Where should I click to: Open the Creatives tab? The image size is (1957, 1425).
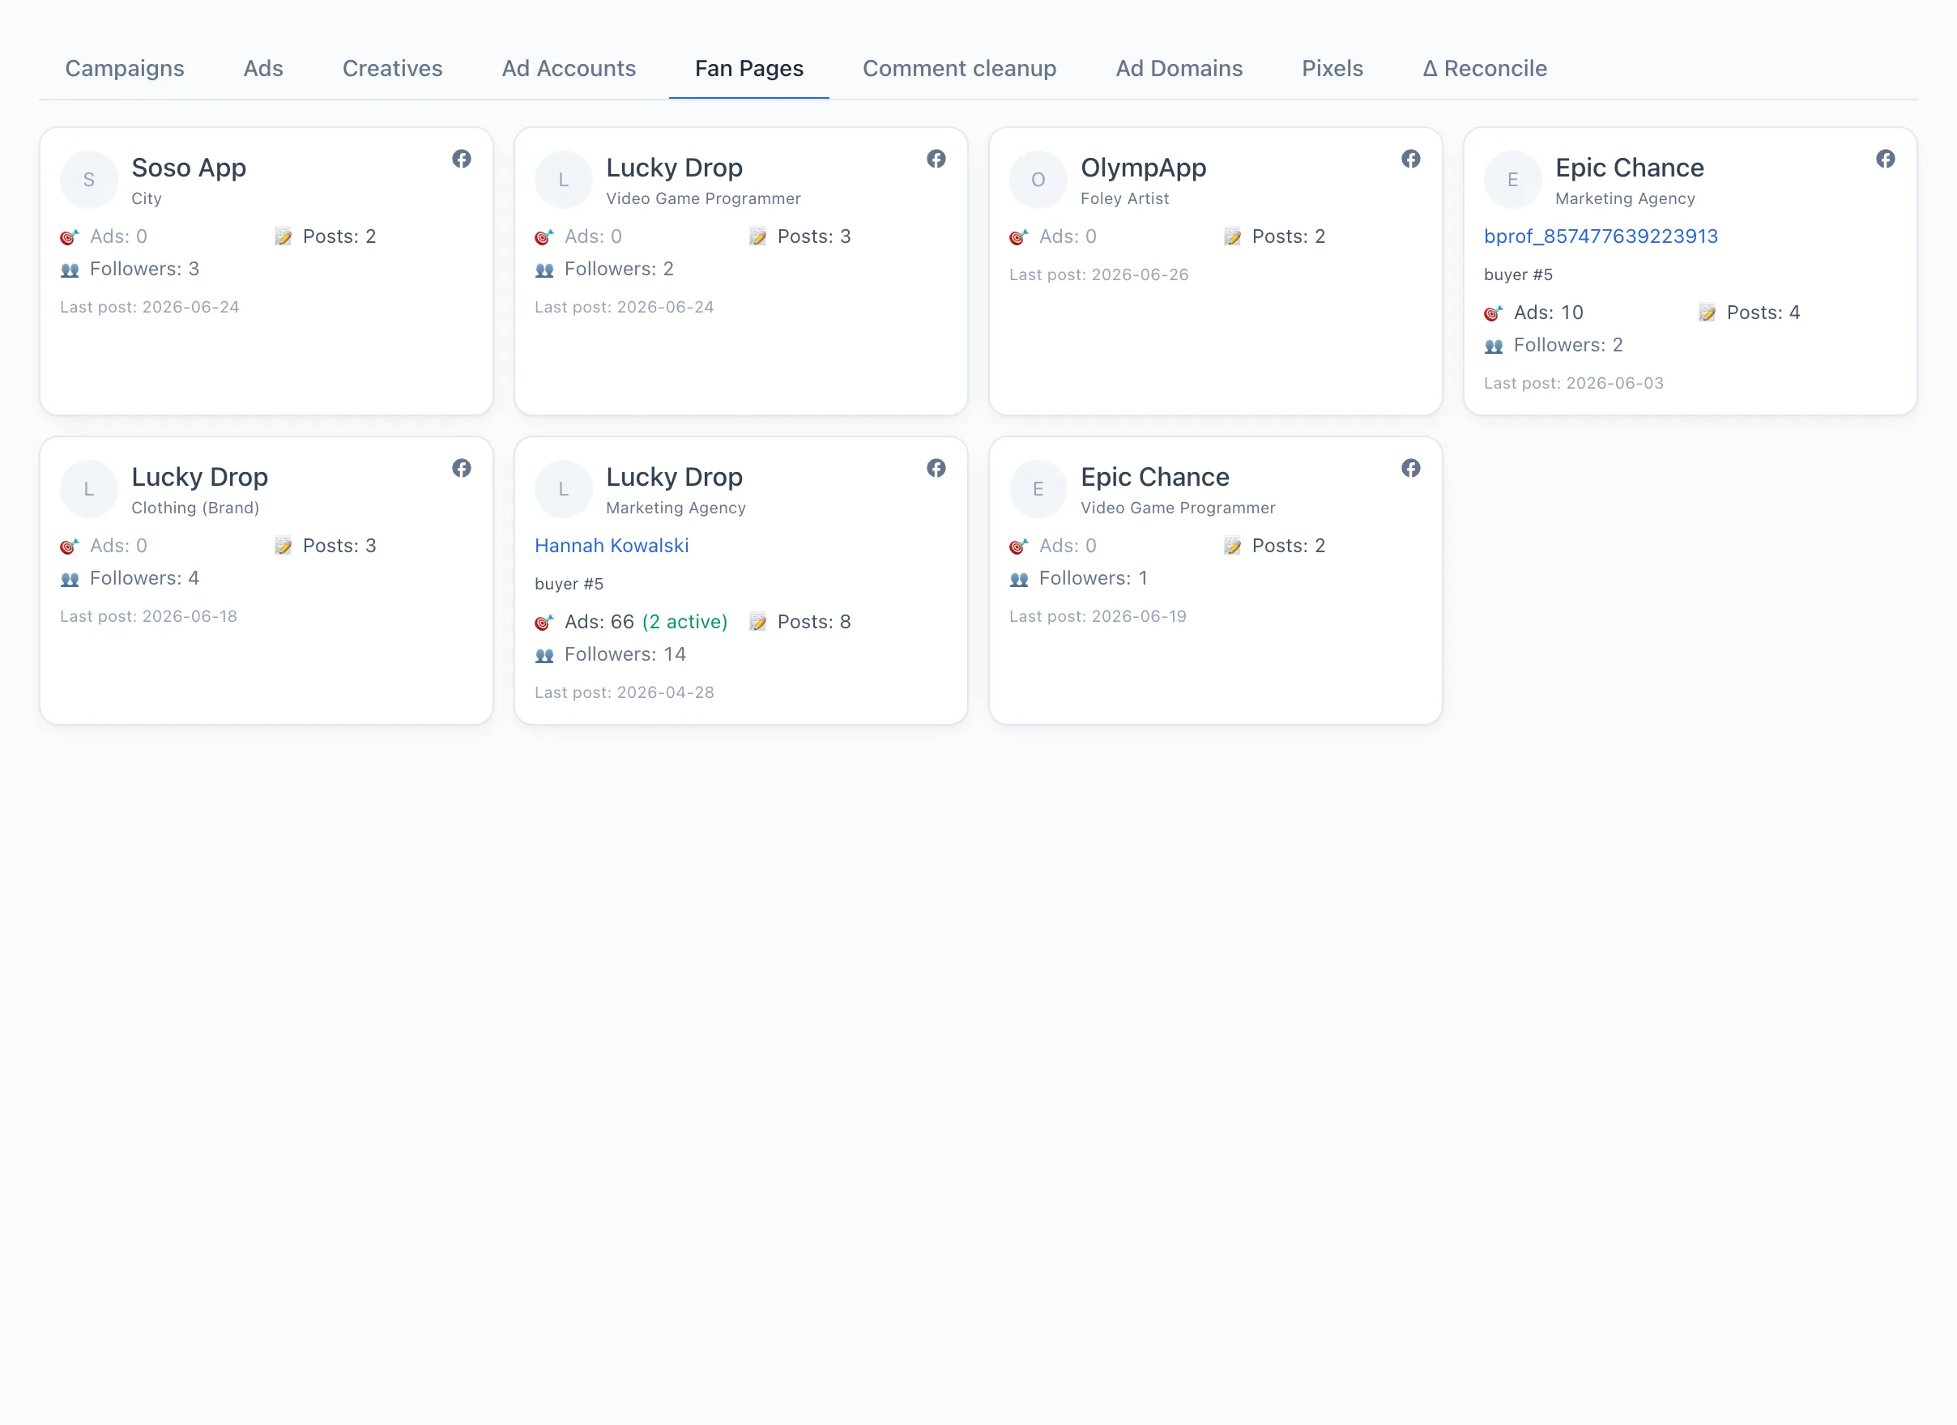coord(393,68)
